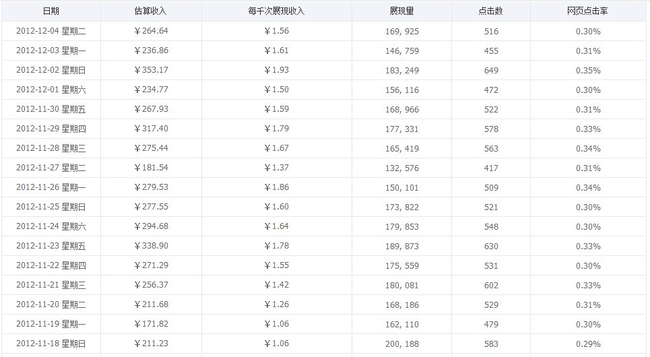Click income value ¥294.68
Screen dimensions: 650x357
[x=151, y=226]
